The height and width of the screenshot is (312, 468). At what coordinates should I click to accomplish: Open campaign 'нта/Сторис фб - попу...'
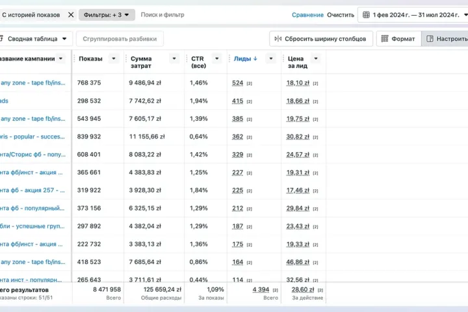point(32,154)
